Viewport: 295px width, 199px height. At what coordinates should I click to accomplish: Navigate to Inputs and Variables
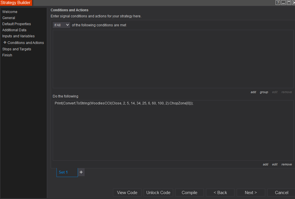pos(18,36)
